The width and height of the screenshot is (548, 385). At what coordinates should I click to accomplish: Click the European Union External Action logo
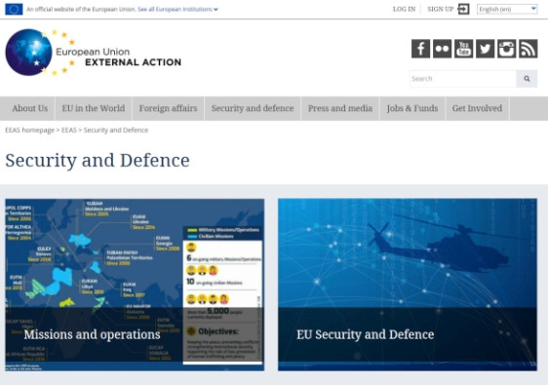pyautogui.click(x=94, y=53)
